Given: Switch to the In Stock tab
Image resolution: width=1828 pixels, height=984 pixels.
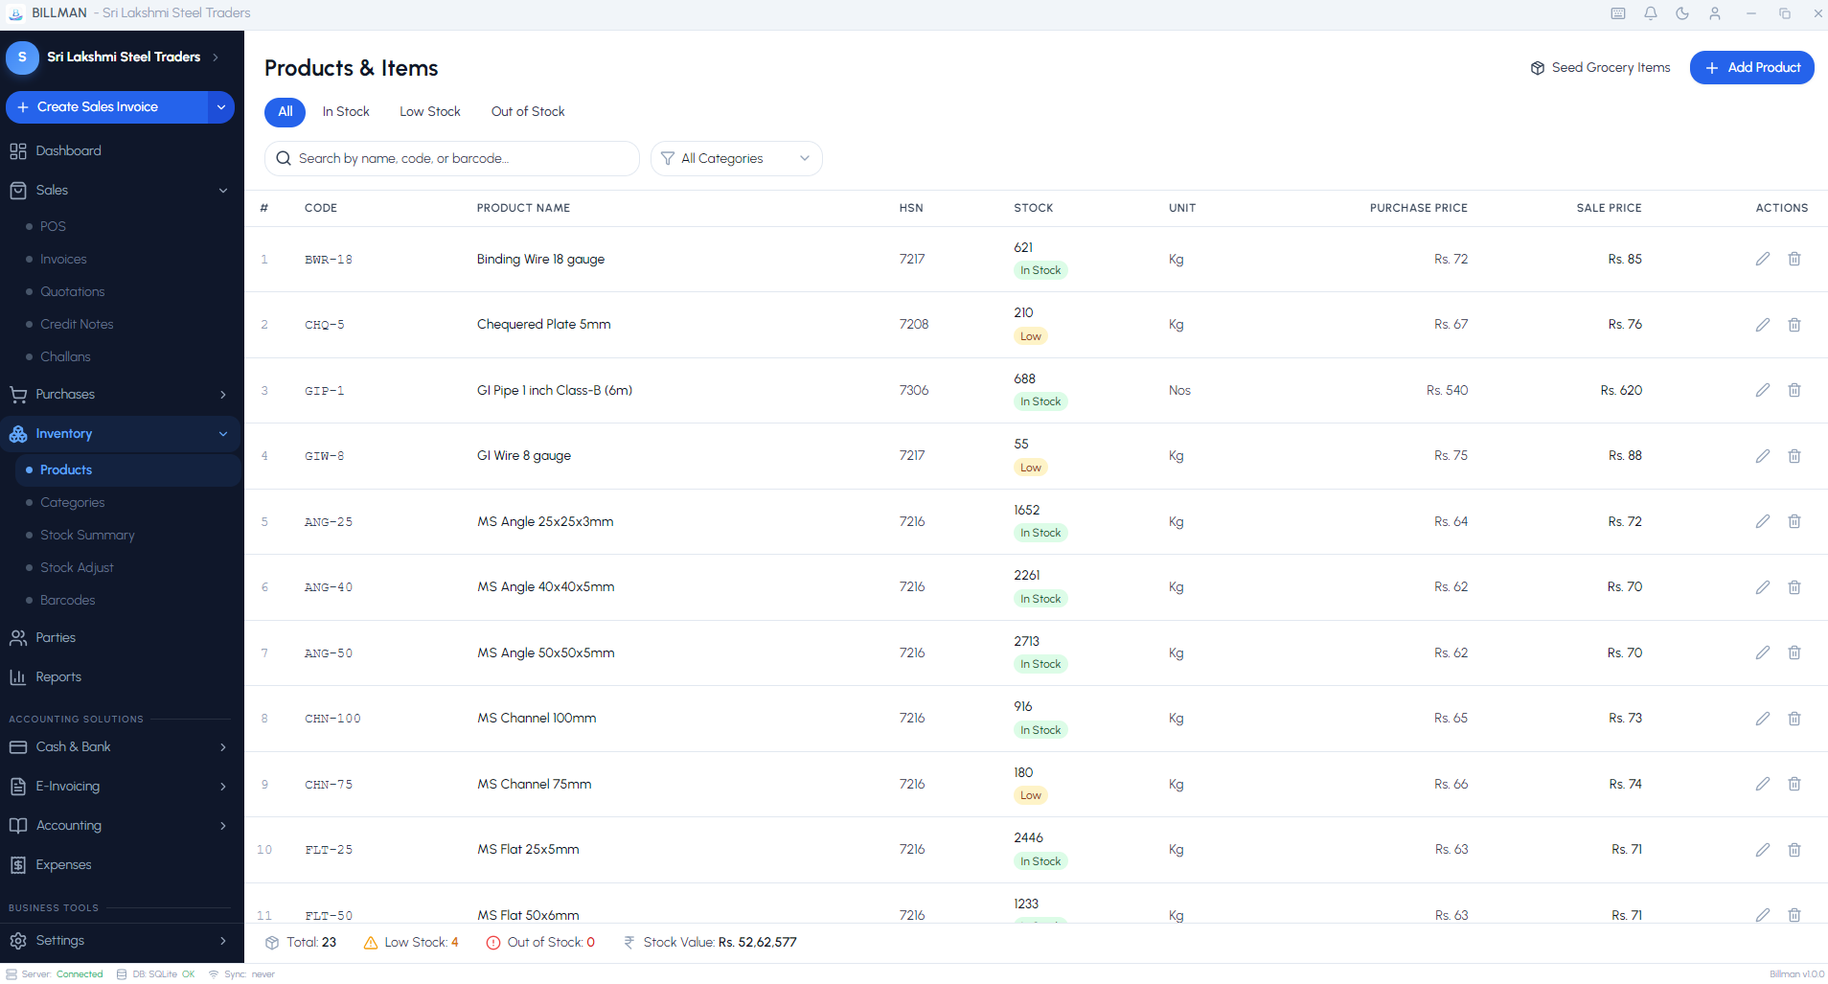Looking at the screenshot, I should [346, 112].
